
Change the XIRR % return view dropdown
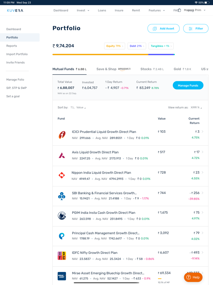tap(196, 107)
